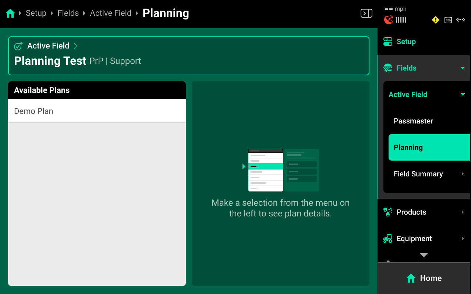The width and height of the screenshot is (471, 294).
Task: Click the Equipment tractor icon
Action: [x=388, y=239]
